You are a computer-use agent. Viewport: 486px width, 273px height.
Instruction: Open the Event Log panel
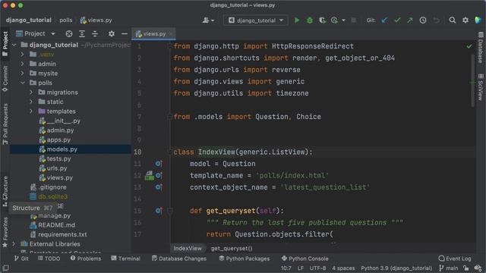pos(455,259)
